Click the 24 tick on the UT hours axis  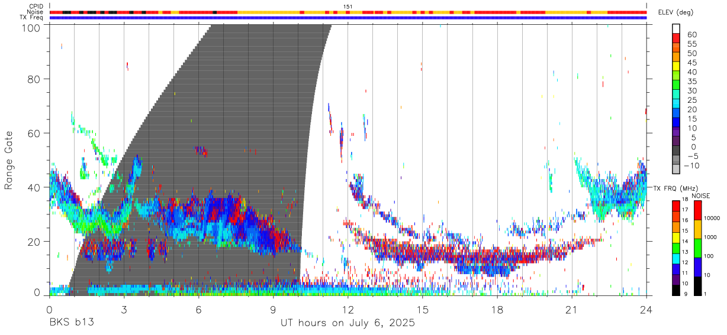646,309
